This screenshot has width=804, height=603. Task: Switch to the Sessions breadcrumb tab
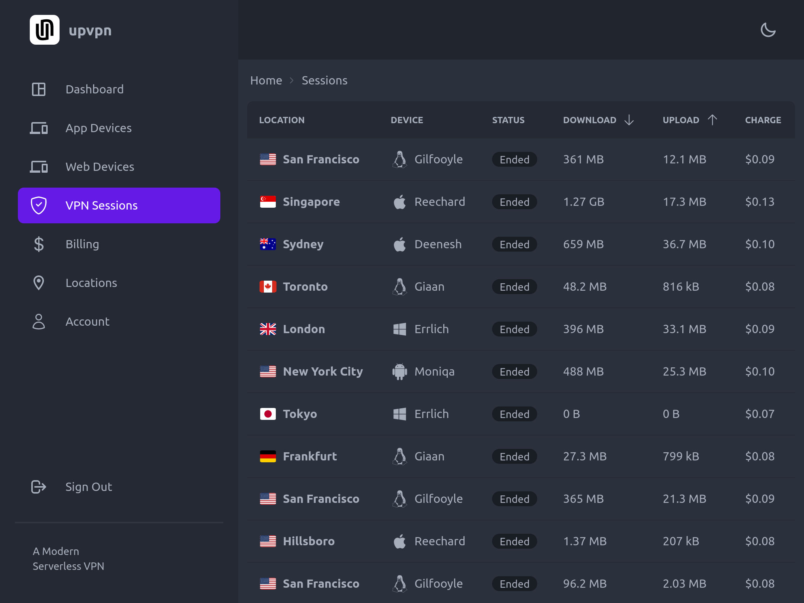324,80
